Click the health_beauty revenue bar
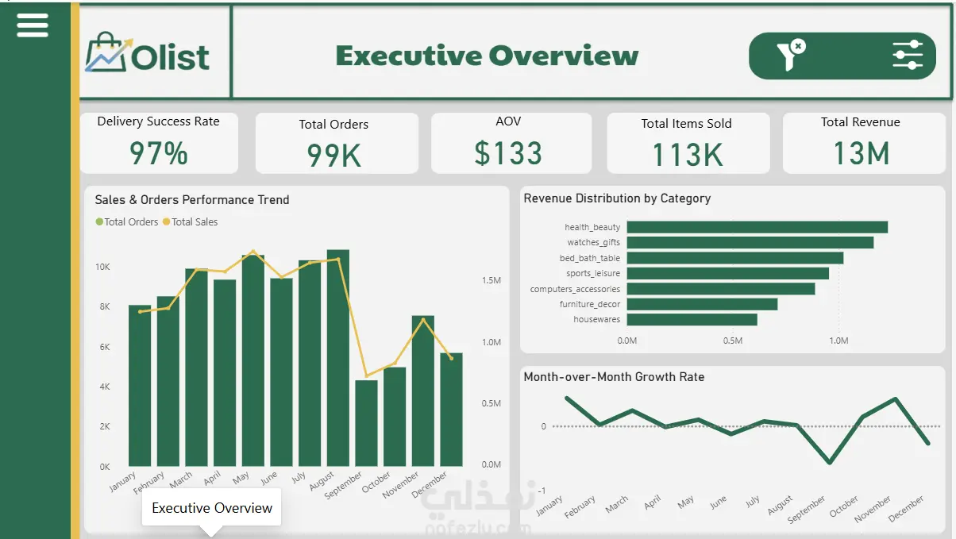Image resolution: width=956 pixels, height=539 pixels. click(757, 227)
